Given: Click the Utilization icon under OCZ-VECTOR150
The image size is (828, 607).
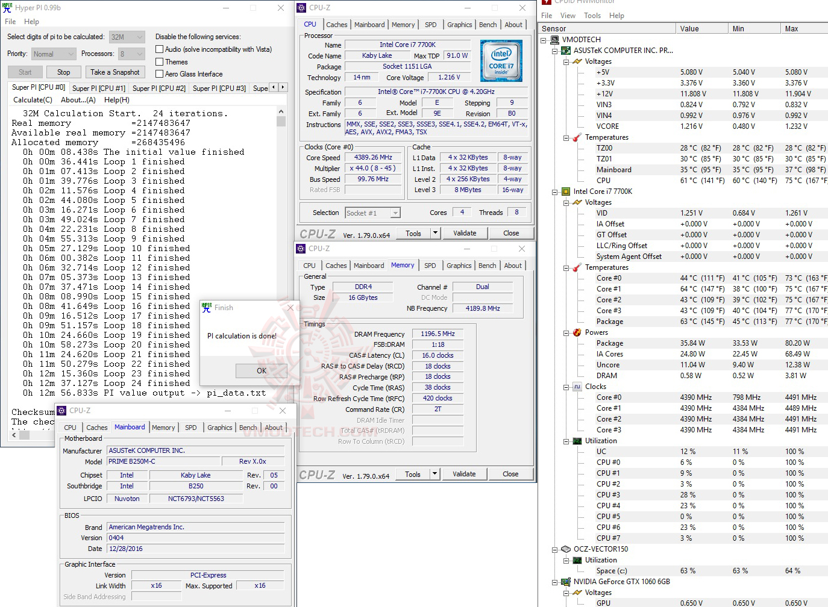Looking at the screenshot, I should coord(577,560).
